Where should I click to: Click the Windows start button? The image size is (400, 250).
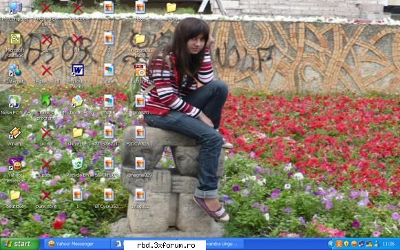[20, 244]
